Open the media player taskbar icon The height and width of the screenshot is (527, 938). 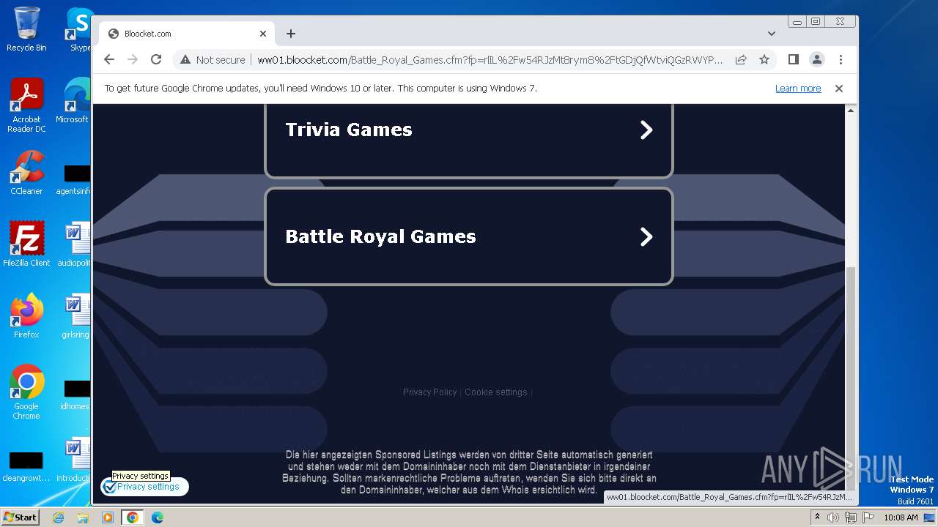click(x=108, y=517)
